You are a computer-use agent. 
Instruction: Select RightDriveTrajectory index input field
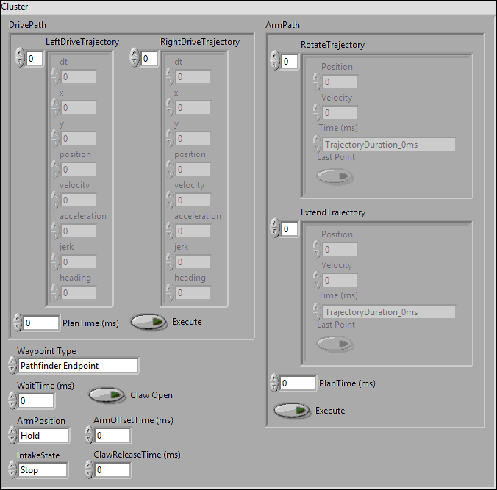149,58
